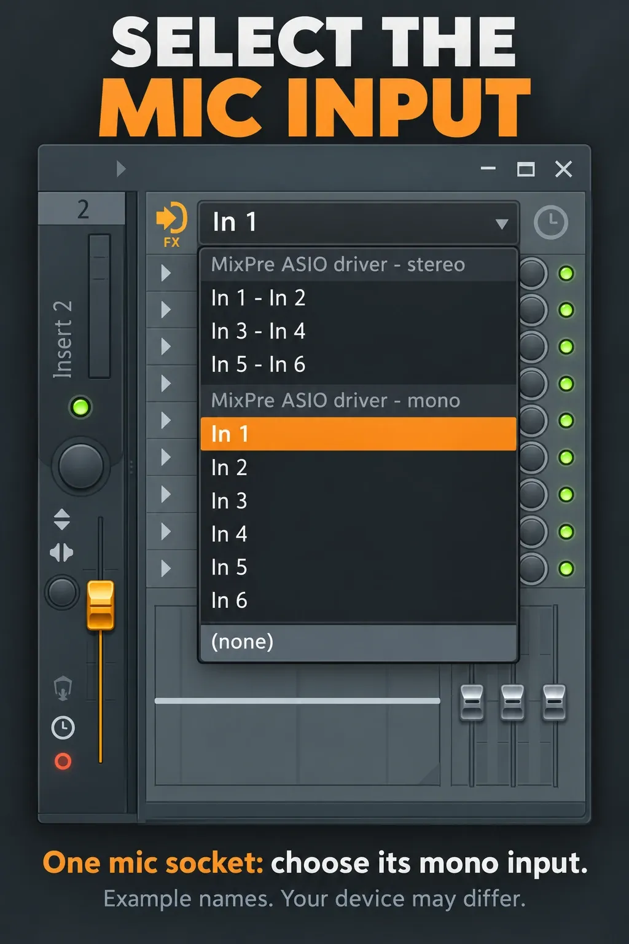Expand the sixth effect slot arrow
Viewport: 629px width, 944px height.
pyautogui.click(x=166, y=457)
